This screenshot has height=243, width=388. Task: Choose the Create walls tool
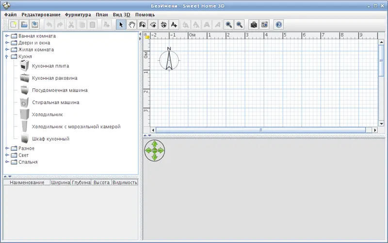(142, 25)
